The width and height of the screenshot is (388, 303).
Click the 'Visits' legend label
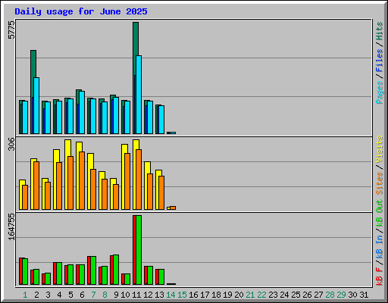[x=380, y=149]
